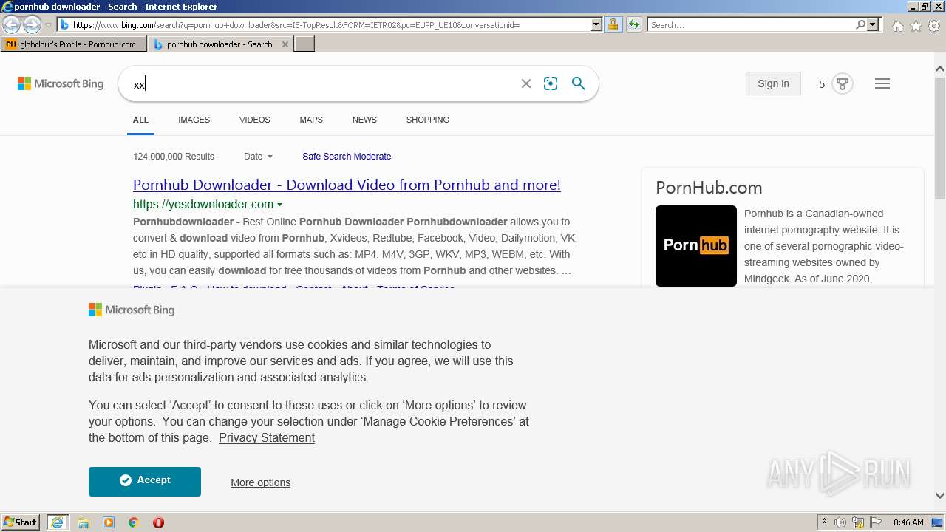Submit search with the Bing magnifier icon

pos(579,83)
